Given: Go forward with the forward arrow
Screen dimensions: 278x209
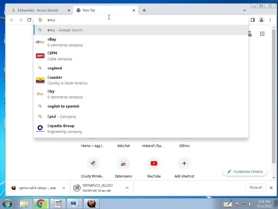Looking at the screenshot, I should [21, 20].
